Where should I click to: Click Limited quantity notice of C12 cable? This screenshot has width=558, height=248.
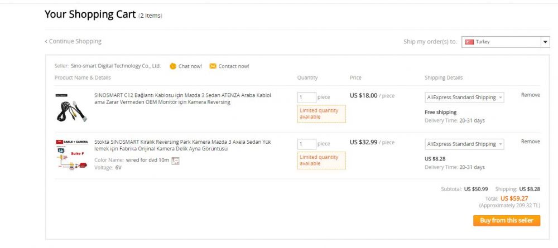coord(321,114)
